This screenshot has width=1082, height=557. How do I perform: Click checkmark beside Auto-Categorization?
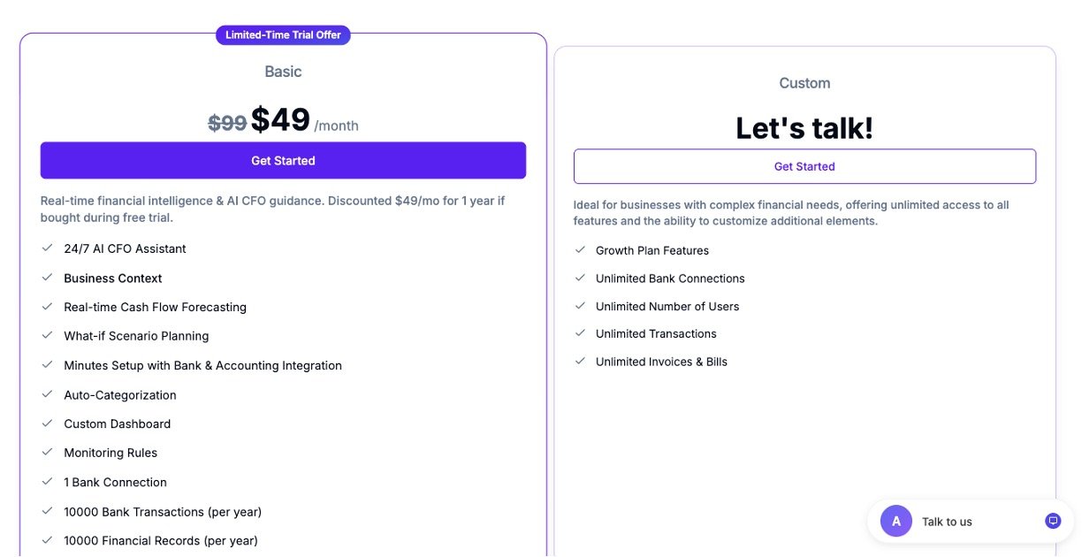(48, 394)
